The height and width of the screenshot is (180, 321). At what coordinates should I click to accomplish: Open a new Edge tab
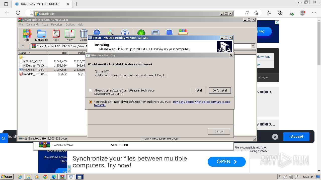[76, 4]
